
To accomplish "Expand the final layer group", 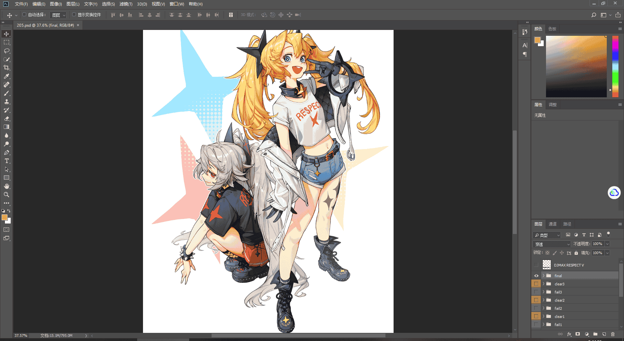I will tap(543, 276).
